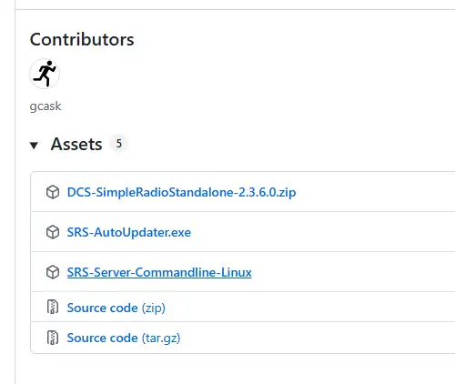Click the Contributors heading
This screenshot has height=384, width=455.
click(82, 39)
